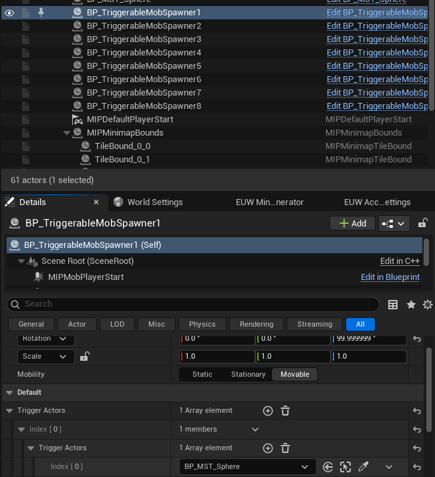Viewport: 435px width, 477px height.
Task: Toggle visibility eye for BP_TriggerableMobSpawner1
Action: (x=9, y=13)
